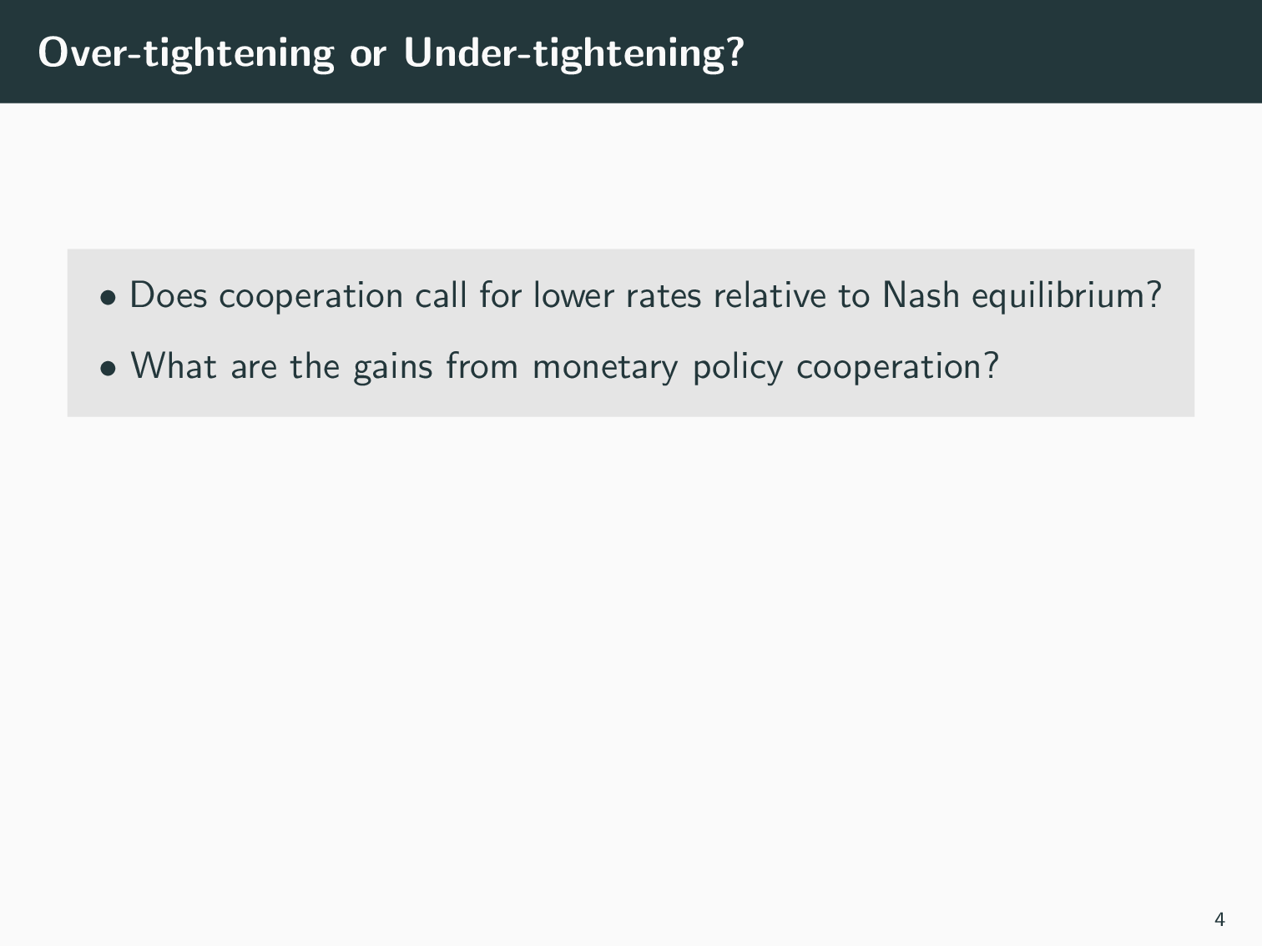
Task: Click the word Does in first bullet
Action: [x=169, y=295]
